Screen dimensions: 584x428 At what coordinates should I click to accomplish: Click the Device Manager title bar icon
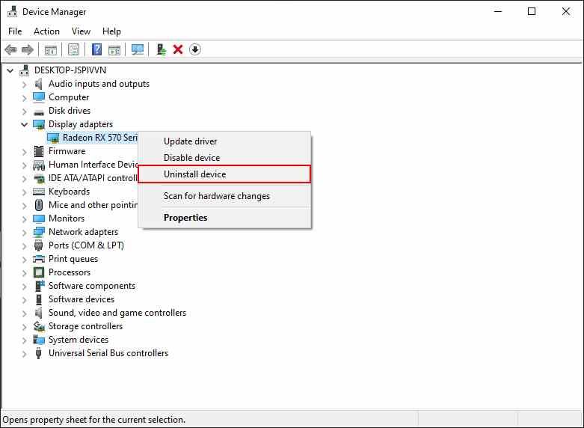[x=12, y=11]
